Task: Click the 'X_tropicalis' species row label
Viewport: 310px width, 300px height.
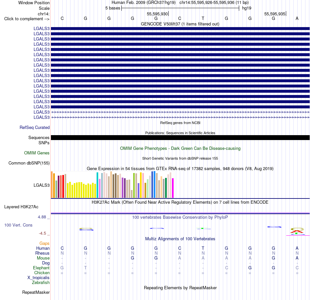Action: tap(39, 278)
